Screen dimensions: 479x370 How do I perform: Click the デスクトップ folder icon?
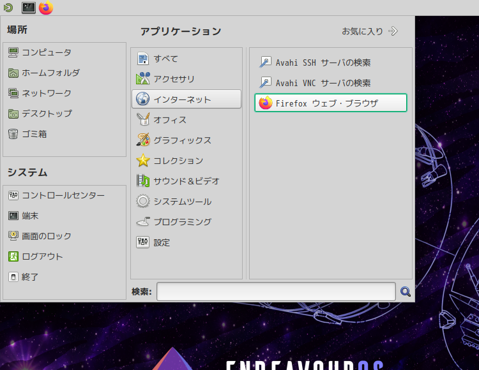pos(13,114)
